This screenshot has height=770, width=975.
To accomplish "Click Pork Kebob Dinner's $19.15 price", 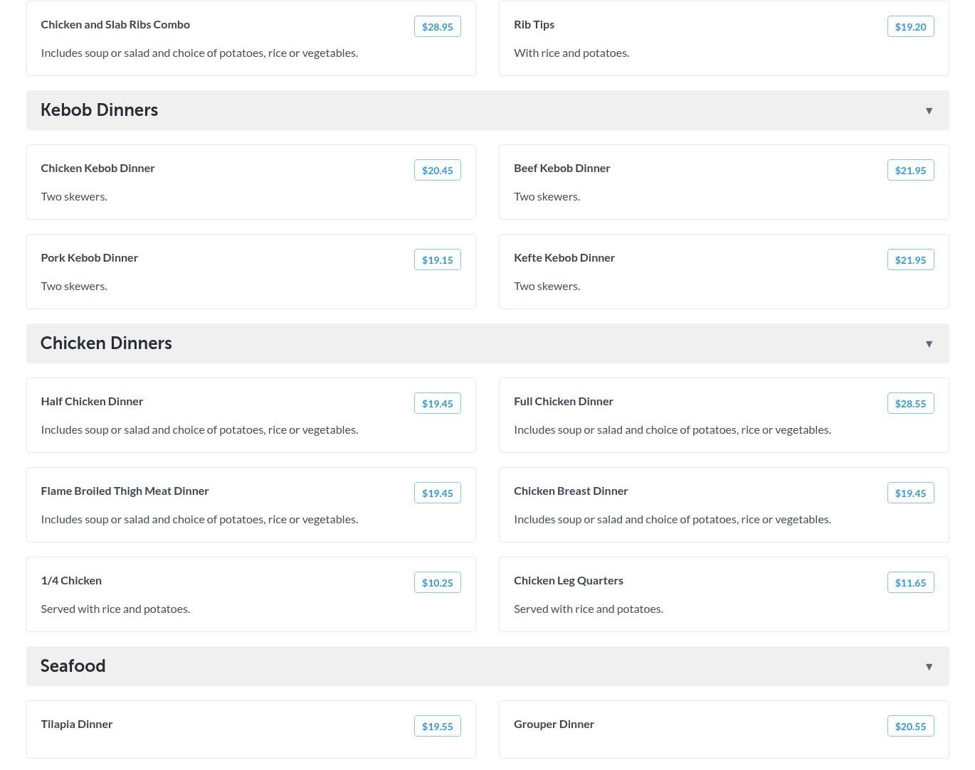I will click(x=437, y=260).
